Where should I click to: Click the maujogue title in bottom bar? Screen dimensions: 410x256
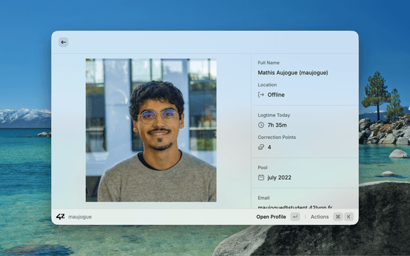click(x=80, y=217)
